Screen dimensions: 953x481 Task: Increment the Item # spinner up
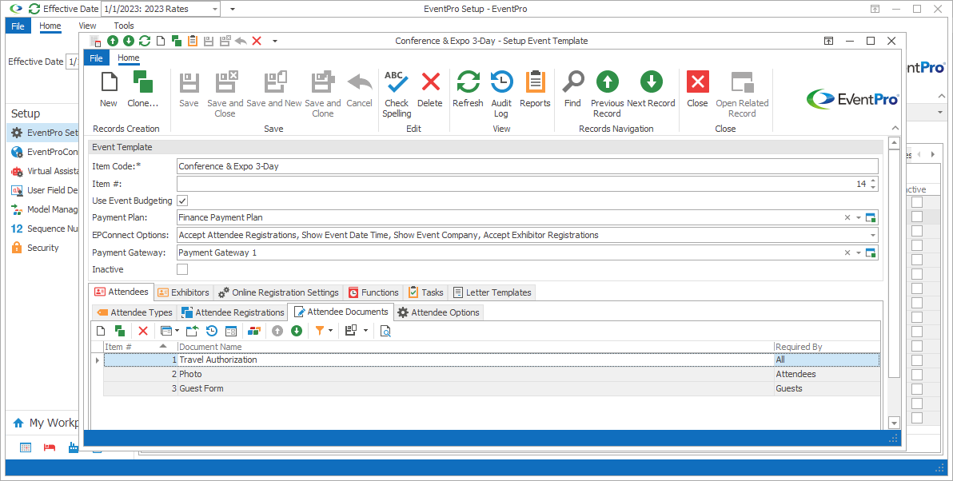873,181
